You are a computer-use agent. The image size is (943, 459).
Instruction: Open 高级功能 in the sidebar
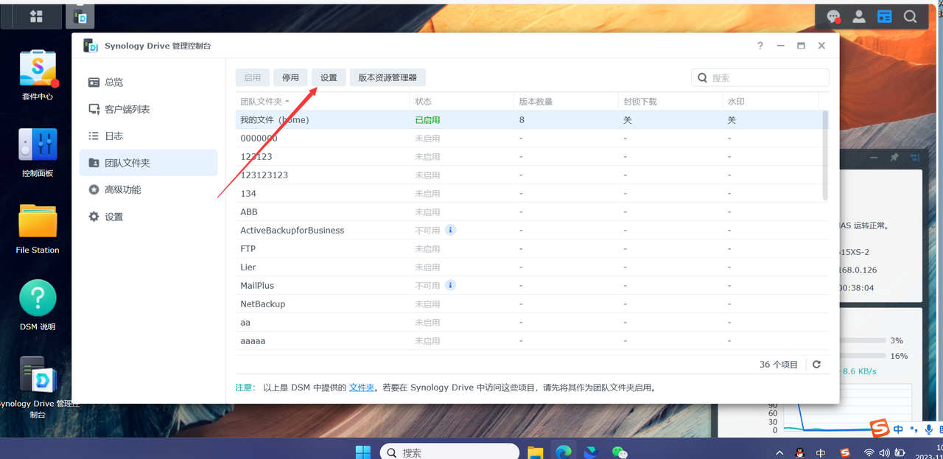pos(148,189)
